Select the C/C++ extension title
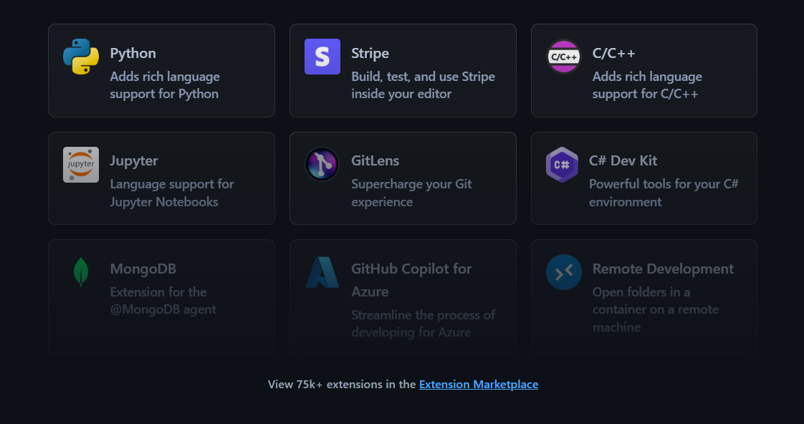 point(614,53)
